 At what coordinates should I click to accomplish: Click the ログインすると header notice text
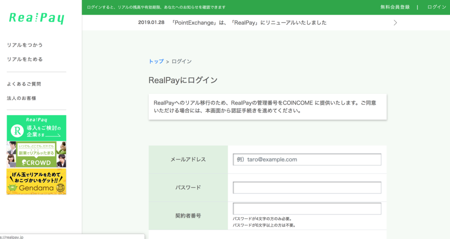pyautogui.click(x=156, y=7)
